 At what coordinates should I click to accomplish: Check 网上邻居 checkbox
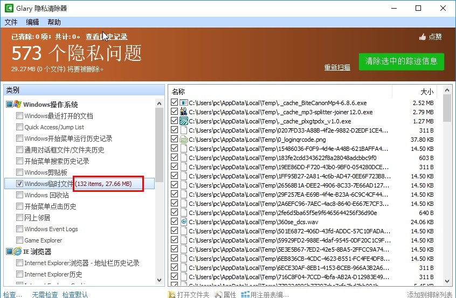[19, 218]
